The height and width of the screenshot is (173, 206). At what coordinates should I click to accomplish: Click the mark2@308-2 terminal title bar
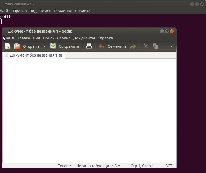19,4
